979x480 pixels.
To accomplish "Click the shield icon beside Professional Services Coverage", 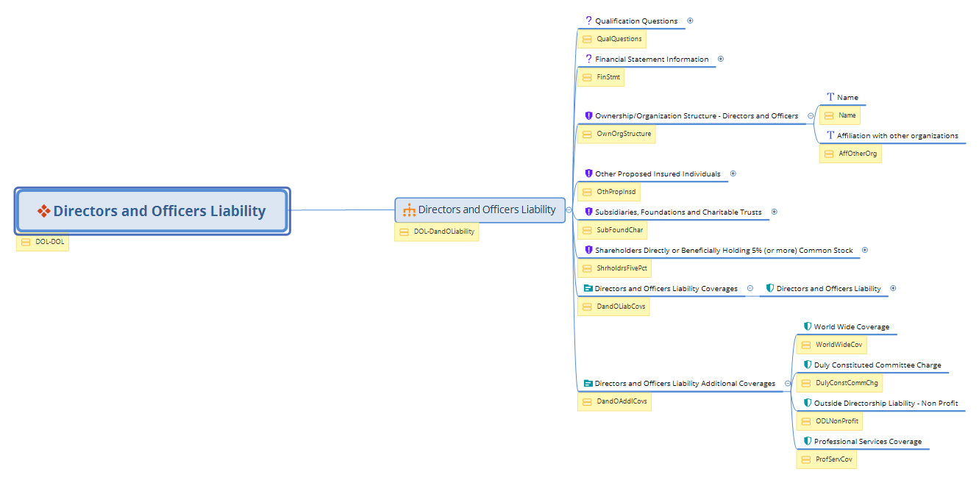I will point(807,442).
